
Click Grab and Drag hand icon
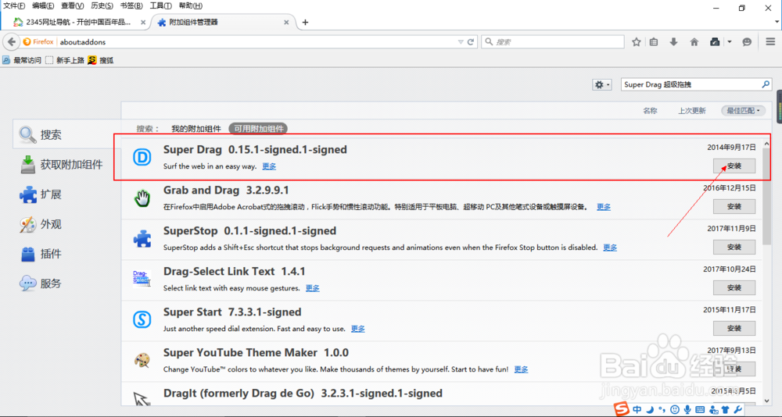tap(142, 198)
